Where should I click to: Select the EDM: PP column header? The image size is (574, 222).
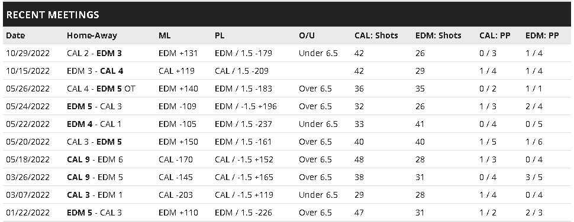tap(542, 36)
